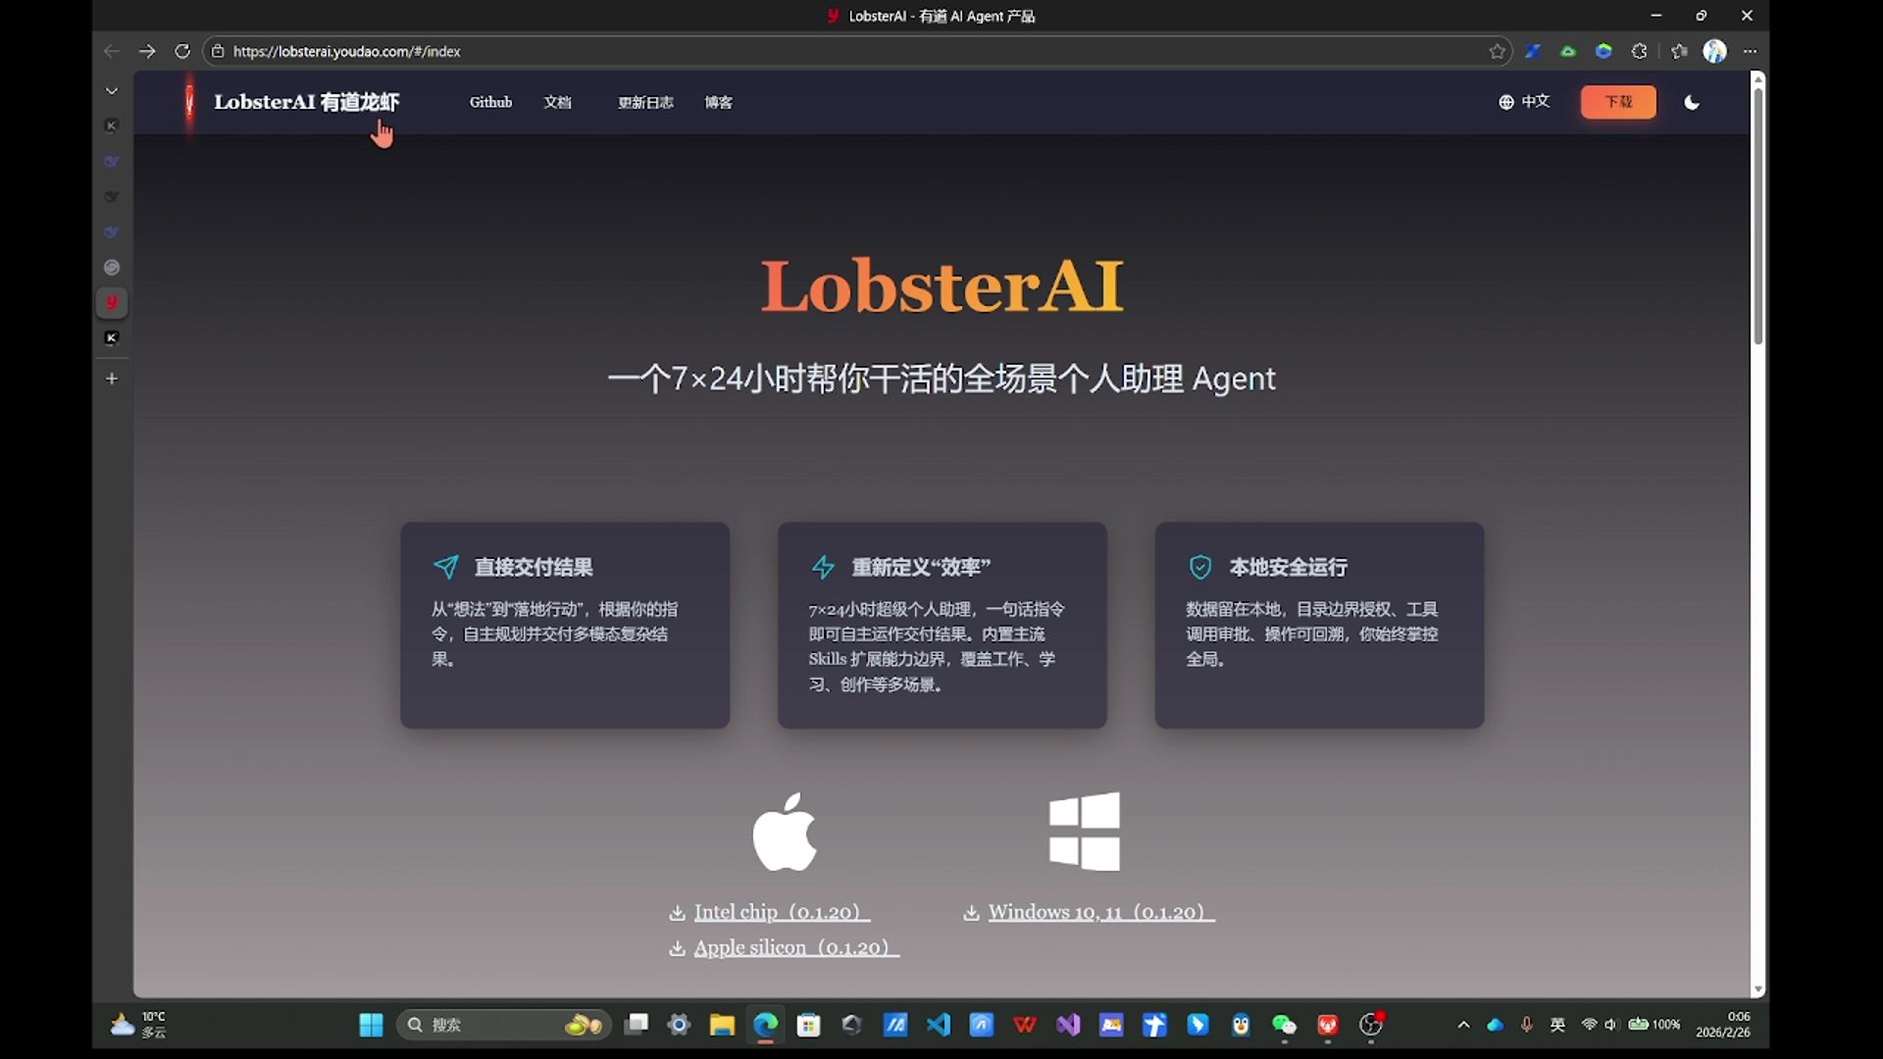Open the Github nav link

pyautogui.click(x=490, y=102)
